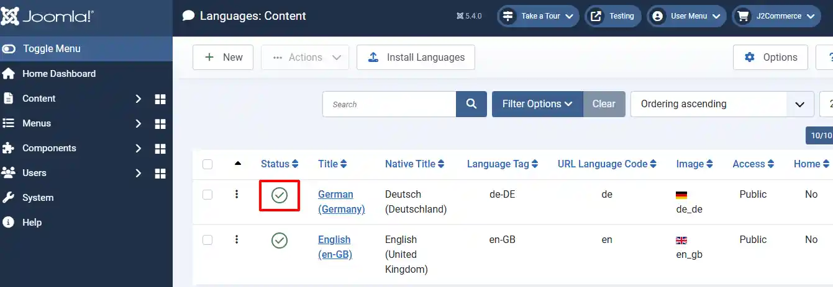Open the Ordering ascending dropdown

[x=722, y=104]
